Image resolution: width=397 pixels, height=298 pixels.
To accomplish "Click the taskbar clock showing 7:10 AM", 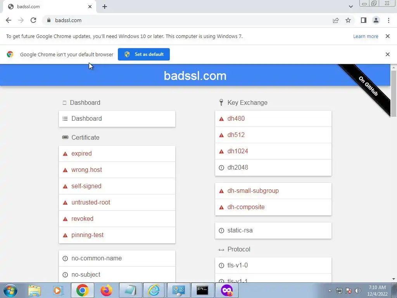I will [377, 291].
